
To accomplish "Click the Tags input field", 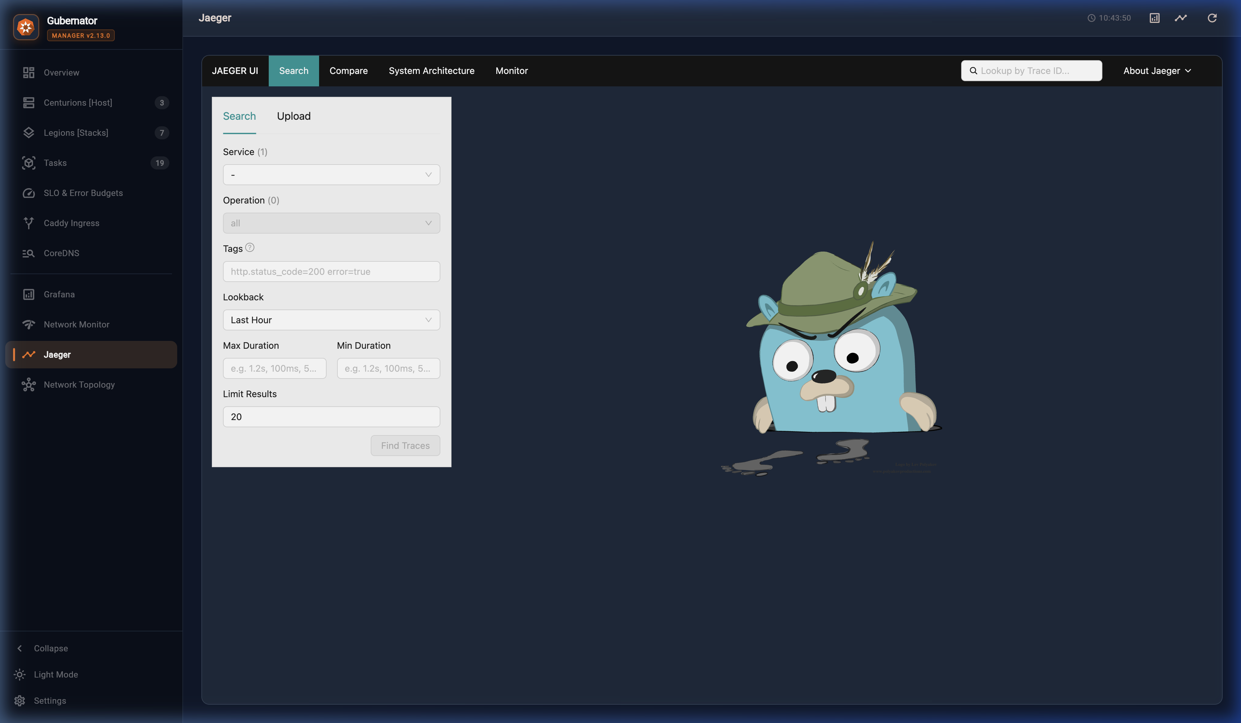I will pyautogui.click(x=331, y=272).
